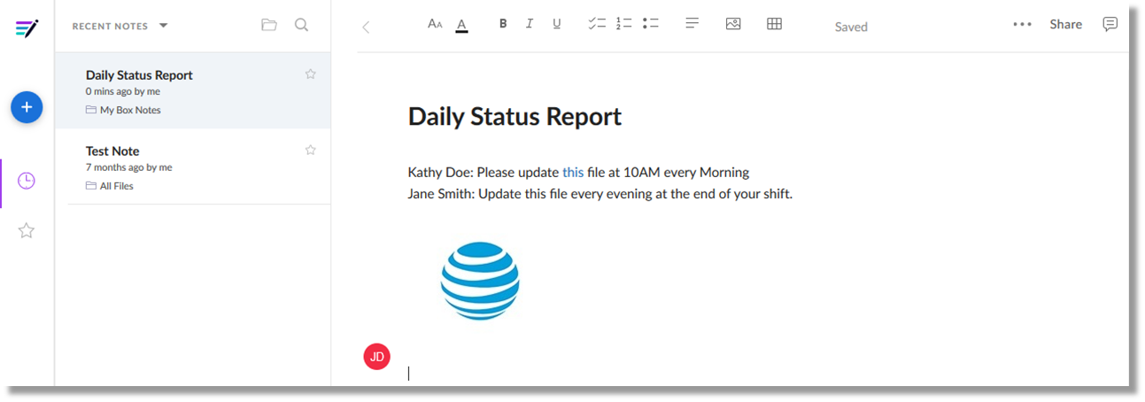Click the All Files folder label
Image resolution: width=1145 pixels, height=402 pixels.
pos(110,186)
